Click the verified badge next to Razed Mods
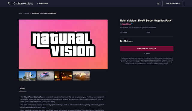192x111 pixels. click(x=132, y=24)
